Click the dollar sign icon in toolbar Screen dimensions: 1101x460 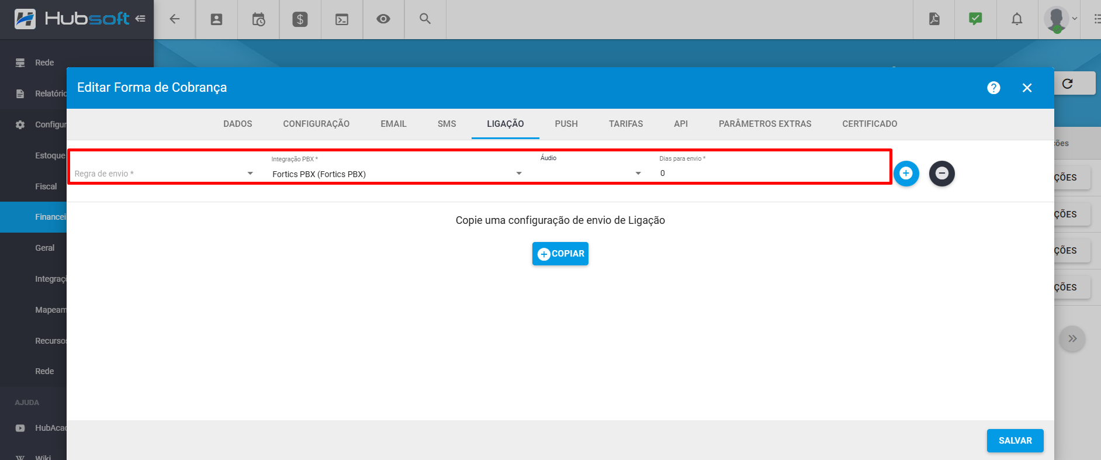coord(300,19)
